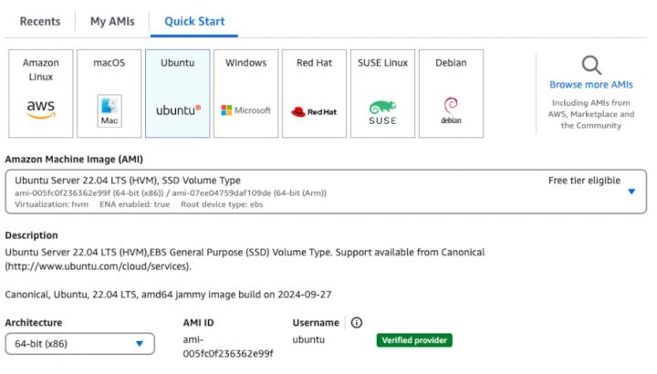Choose the SUSE Linux AMI tile
The height and width of the screenshot is (374, 657).
pos(382,93)
